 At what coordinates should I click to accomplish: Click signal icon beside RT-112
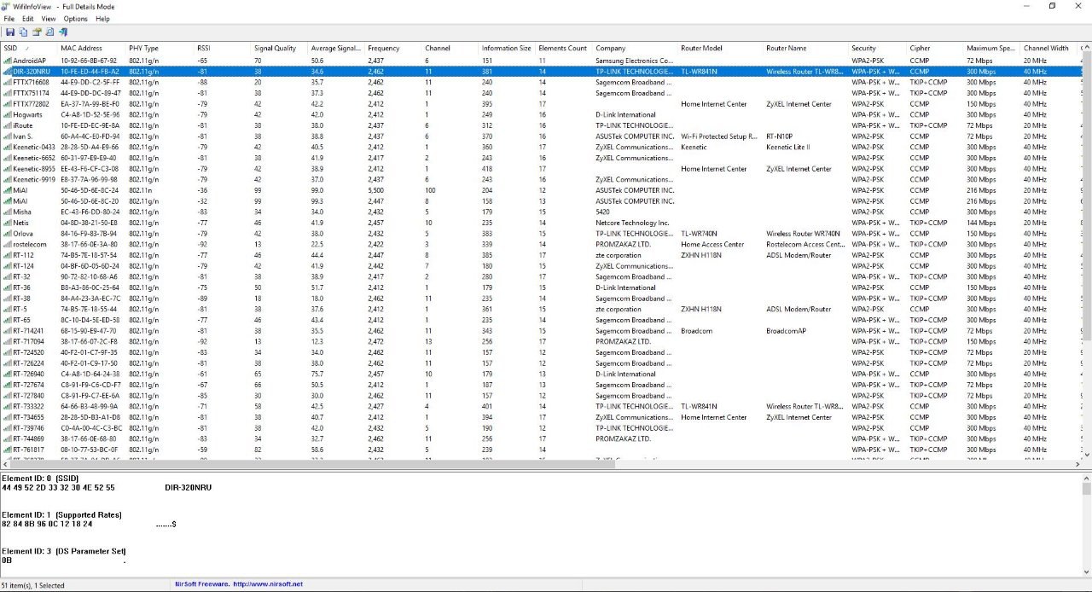pyautogui.click(x=7, y=255)
